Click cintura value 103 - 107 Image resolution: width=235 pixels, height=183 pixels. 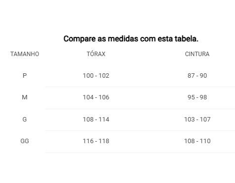click(x=197, y=119)
